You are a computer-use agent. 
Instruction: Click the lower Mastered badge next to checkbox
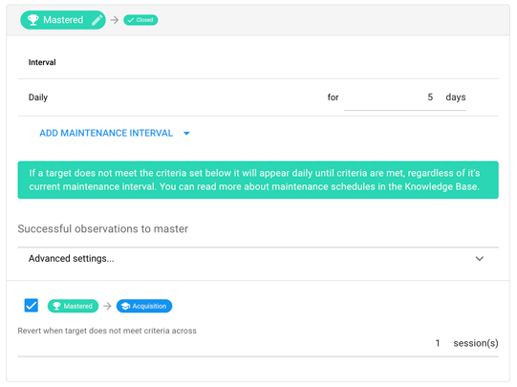coord(73,306)
